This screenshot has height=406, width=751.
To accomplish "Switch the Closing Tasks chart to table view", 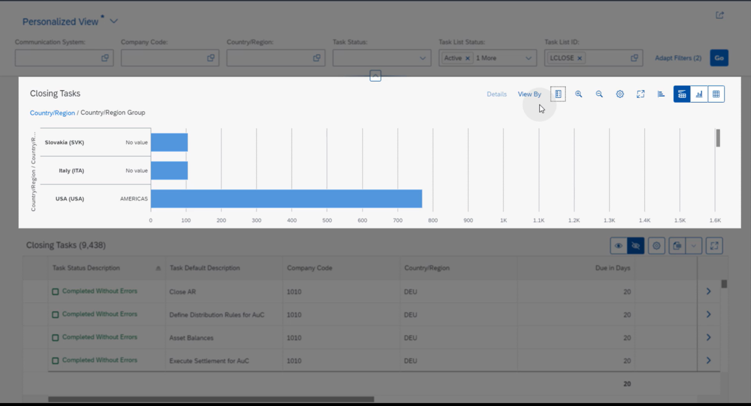I will point(716,94).
